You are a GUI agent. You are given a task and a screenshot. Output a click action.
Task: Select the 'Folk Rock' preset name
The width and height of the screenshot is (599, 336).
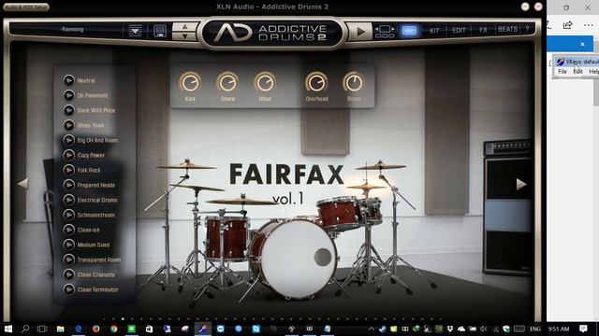(x=89, y=170)
